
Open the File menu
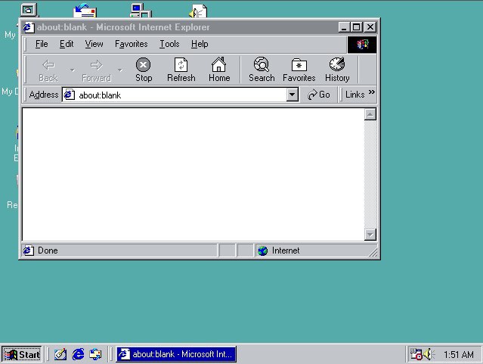[42, 44]
